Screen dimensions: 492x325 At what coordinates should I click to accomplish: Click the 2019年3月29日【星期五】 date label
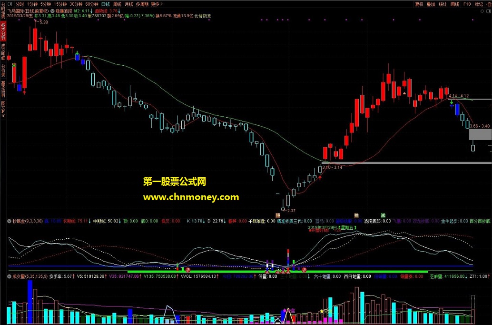click(x=332, y=227)
